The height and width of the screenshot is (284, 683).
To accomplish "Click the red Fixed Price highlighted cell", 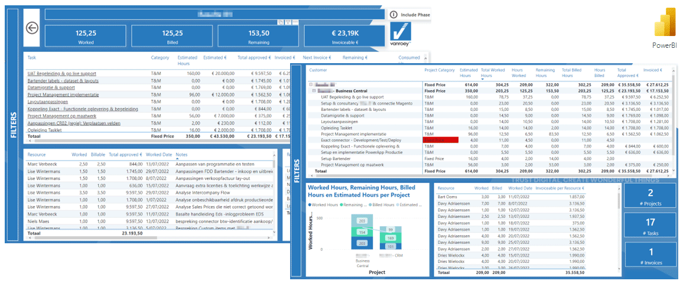I will coord(440,141).
